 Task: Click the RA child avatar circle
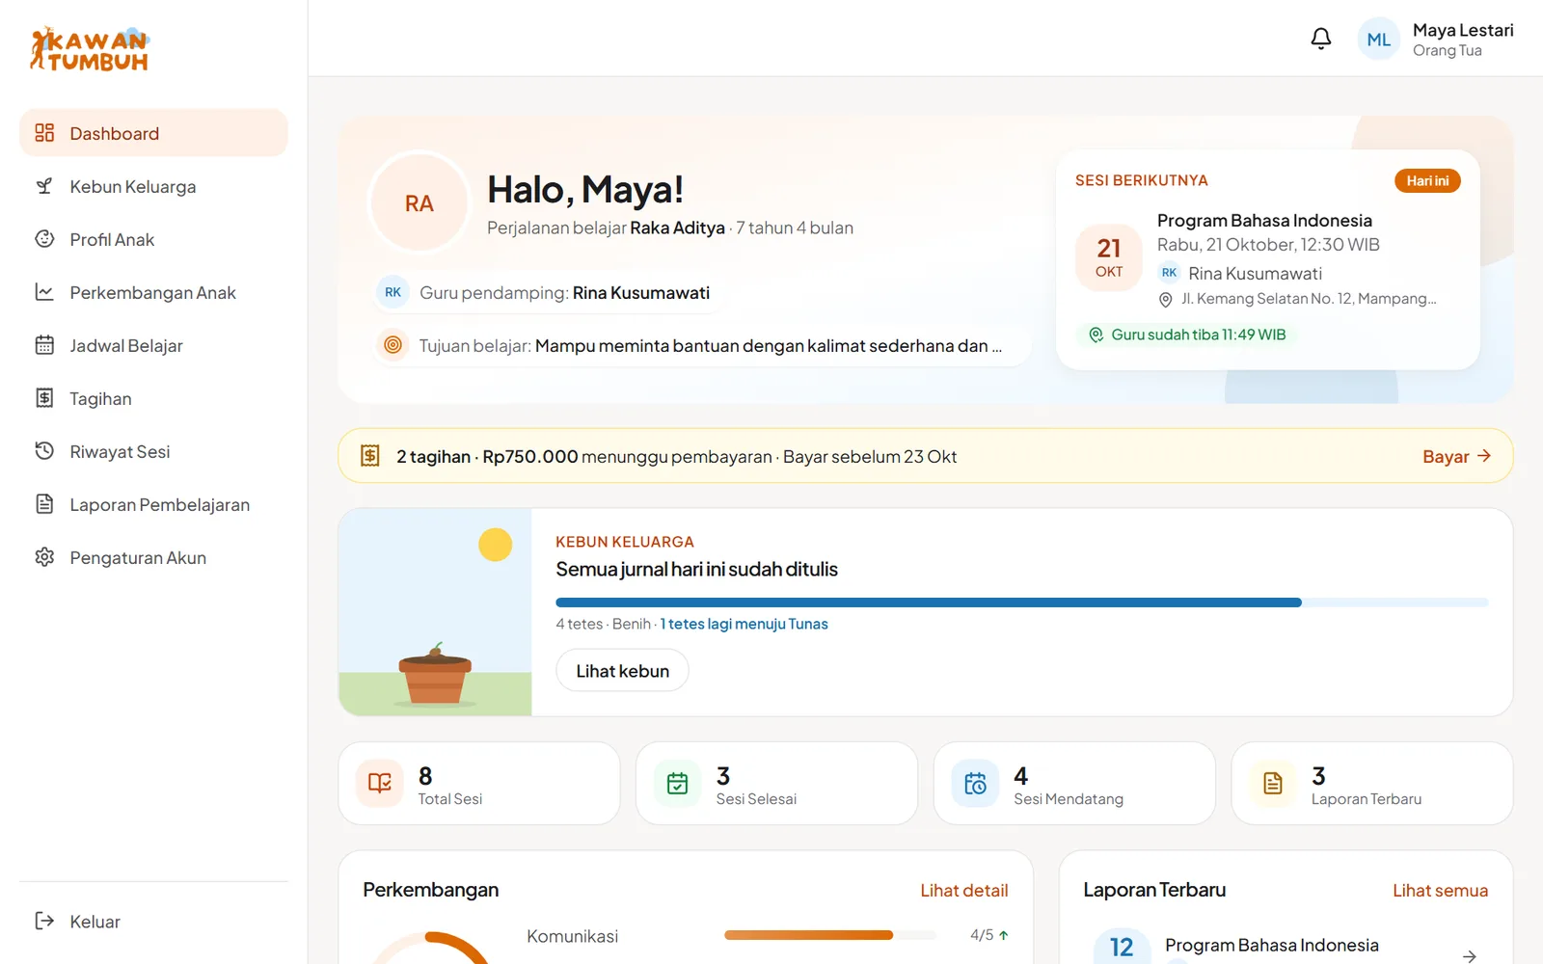pos(420,203)
